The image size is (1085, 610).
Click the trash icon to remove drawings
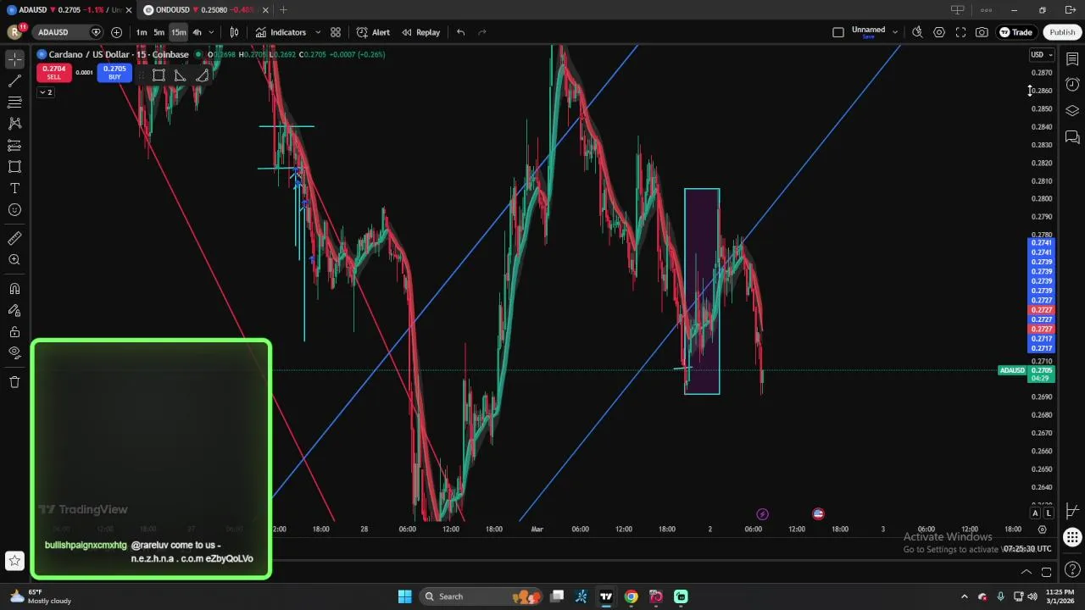tap(14, 382)
